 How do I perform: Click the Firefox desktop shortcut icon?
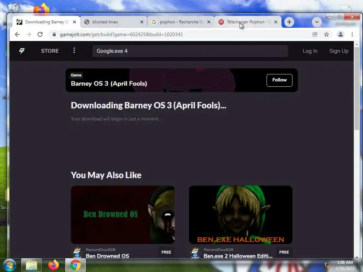tap(41, 9)
